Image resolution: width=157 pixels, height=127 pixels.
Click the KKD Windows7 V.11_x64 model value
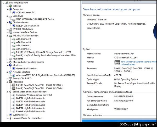(x=126, y=58)
